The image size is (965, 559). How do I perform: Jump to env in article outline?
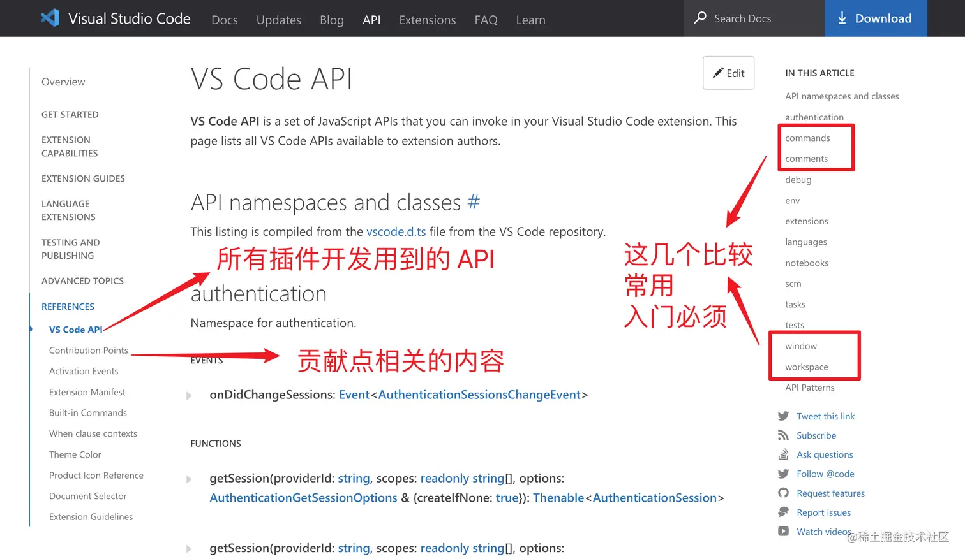pyautogui.click(x=792, y=200)
